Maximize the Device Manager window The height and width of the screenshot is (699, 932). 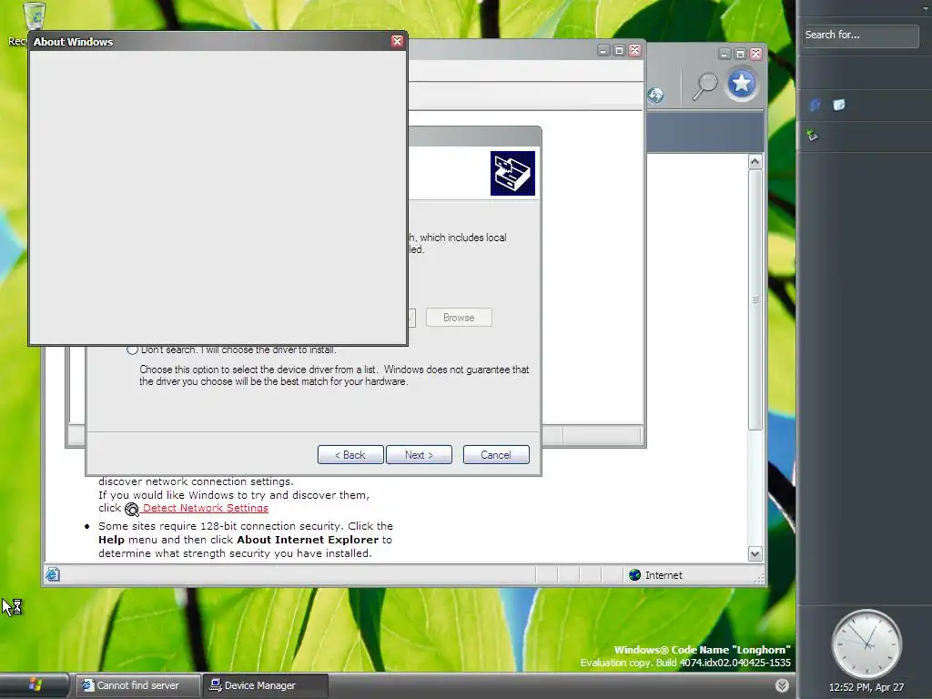click(x=619, y=51)
